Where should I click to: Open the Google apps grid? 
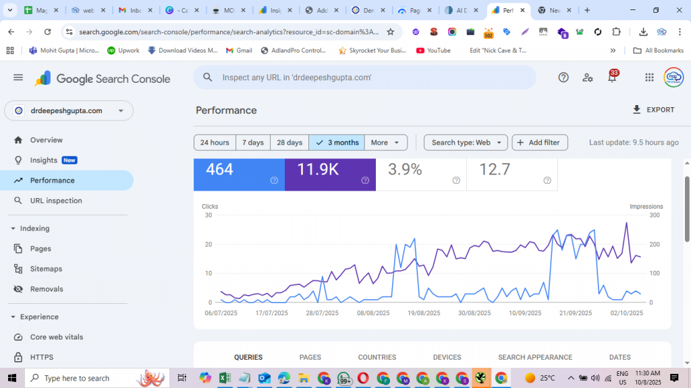[649, 77]
